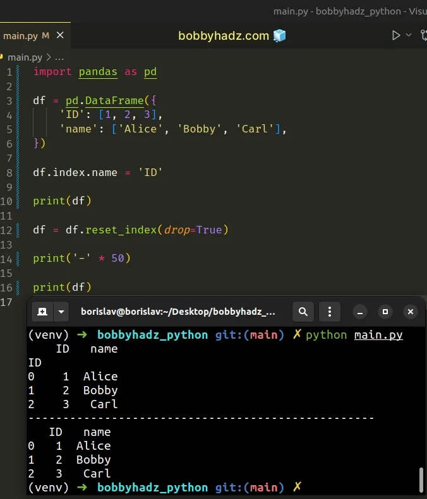Close the terminal window

click(410, 312)
